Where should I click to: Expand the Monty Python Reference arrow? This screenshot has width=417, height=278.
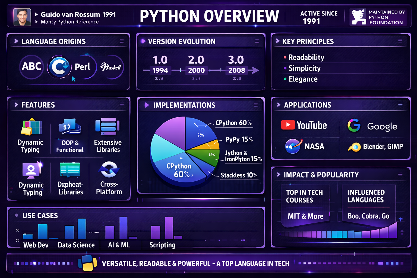(x=36, y=22)
